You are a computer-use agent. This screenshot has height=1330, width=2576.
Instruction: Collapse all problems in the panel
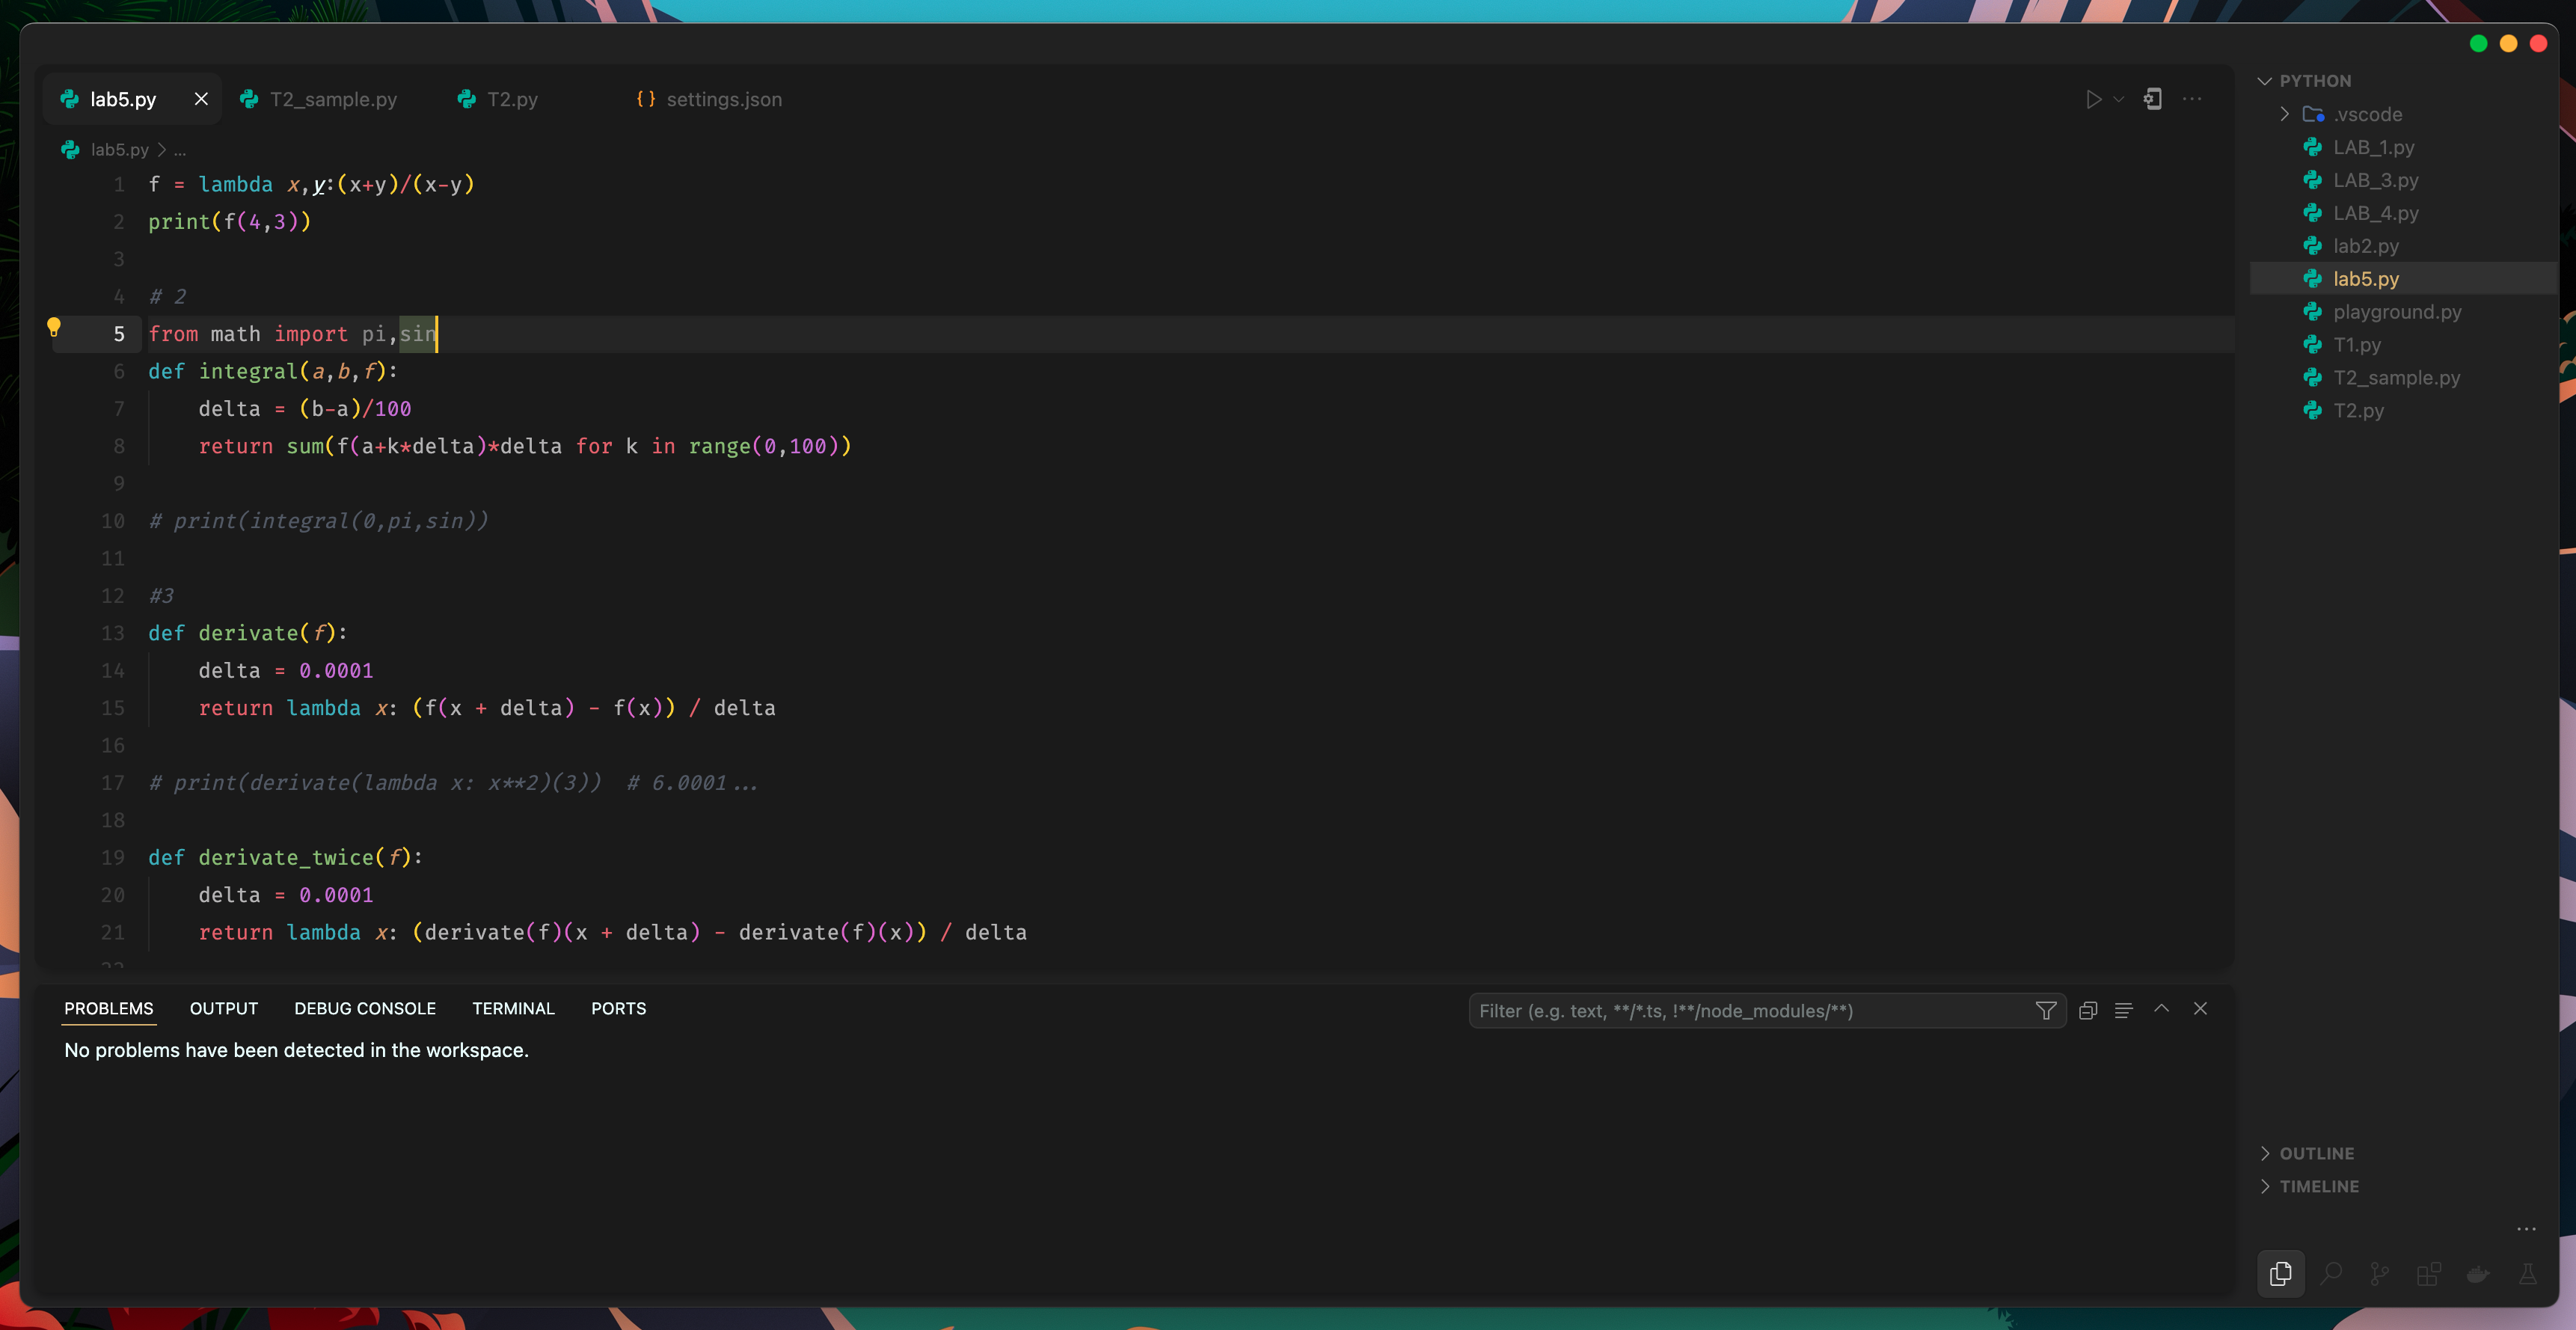pos(2088,1010)
